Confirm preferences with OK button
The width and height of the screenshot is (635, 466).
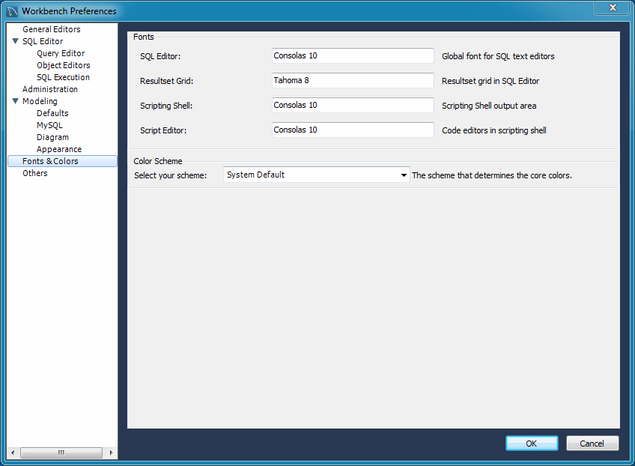(x=532, y=444)
